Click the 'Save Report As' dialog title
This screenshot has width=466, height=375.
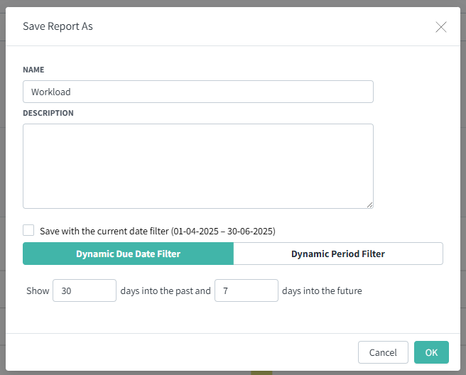[58, 26]
